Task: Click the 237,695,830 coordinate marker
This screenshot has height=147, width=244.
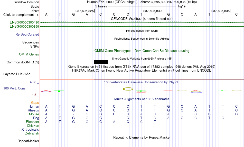Action: pyautogui.click(x=153, y=11)
